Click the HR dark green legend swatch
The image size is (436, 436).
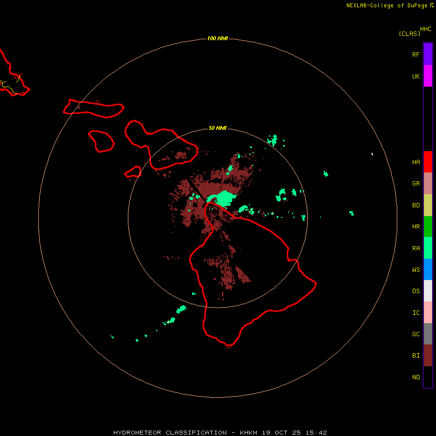tap(428, 227)
